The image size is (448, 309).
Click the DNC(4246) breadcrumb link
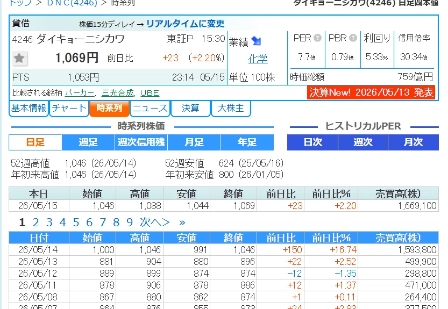(x=72, y=3)
